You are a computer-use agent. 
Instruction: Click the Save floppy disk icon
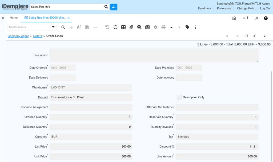point(87,27)
